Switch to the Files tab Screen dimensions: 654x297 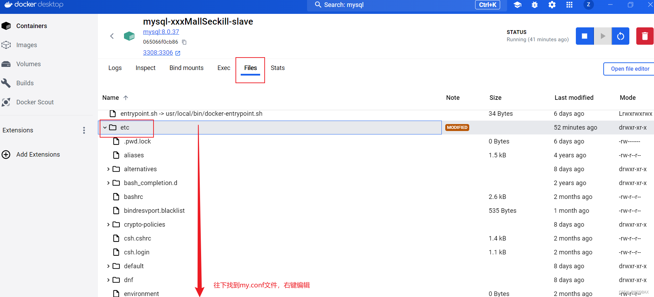click(250, 68)
